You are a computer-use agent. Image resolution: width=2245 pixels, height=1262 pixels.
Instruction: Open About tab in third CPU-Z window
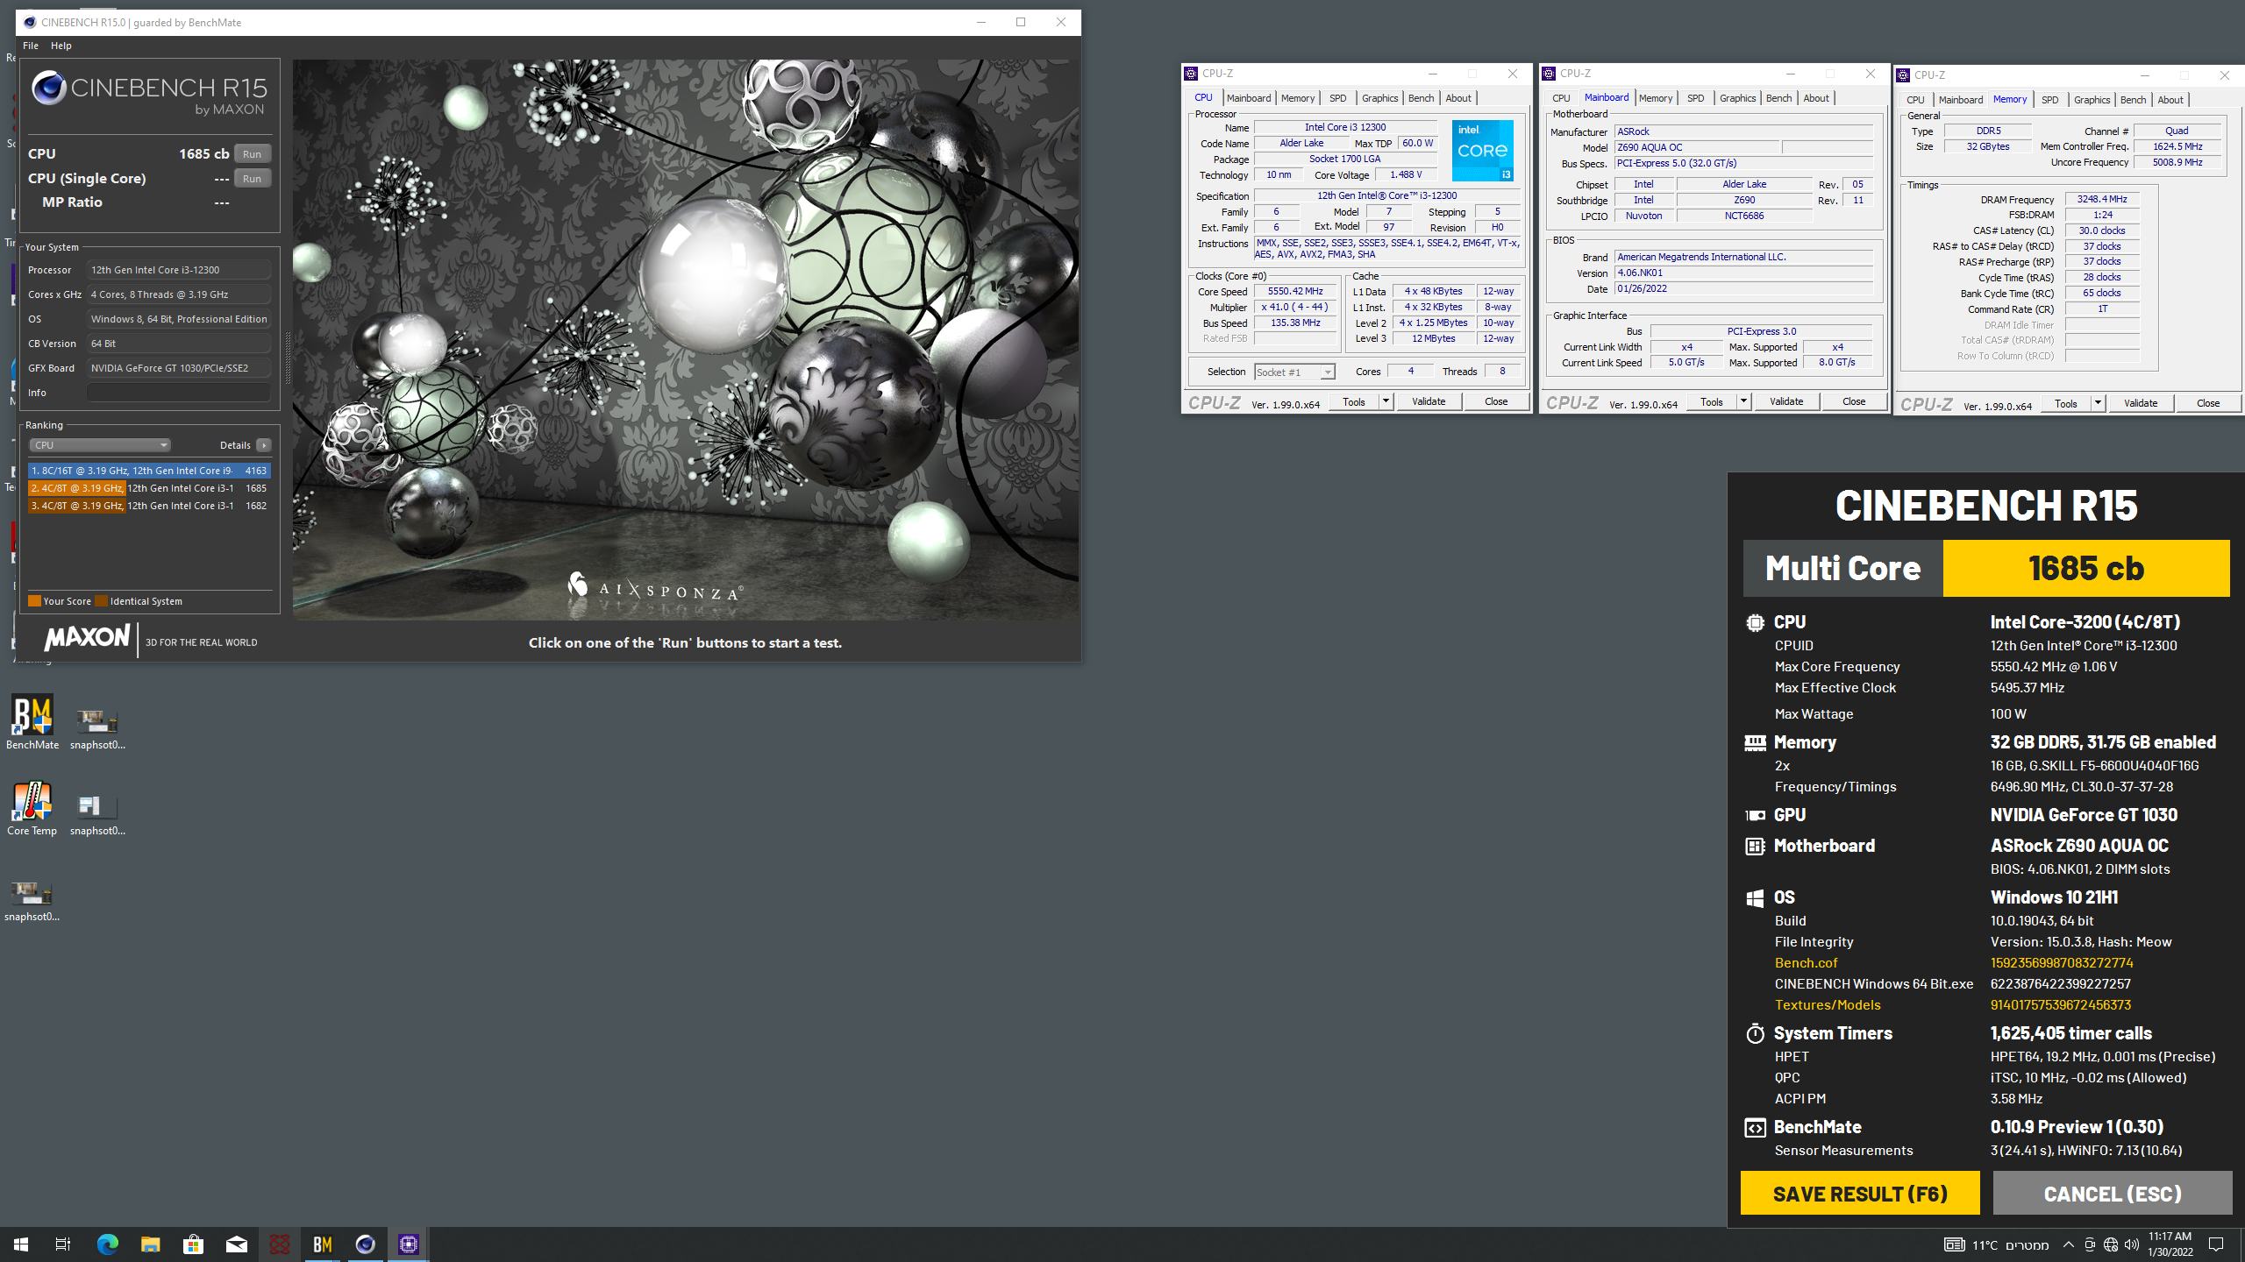point(2170,100)
